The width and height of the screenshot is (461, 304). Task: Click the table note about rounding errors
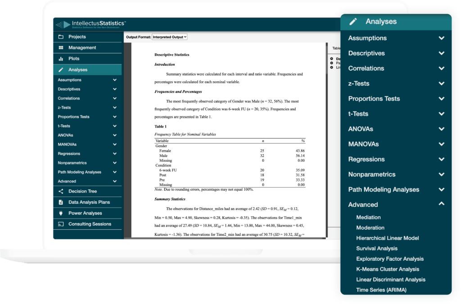[204, 189]
